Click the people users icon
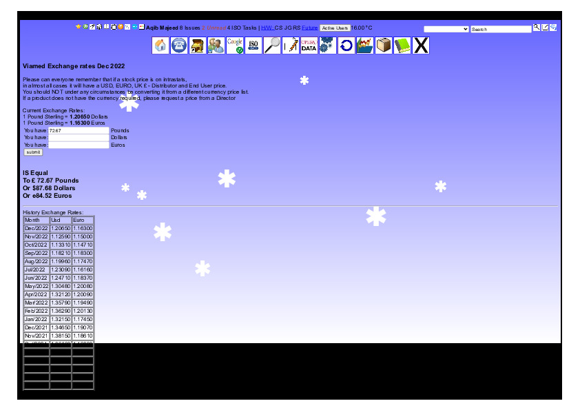The image size is (580, 410). [x=216, y=45]
